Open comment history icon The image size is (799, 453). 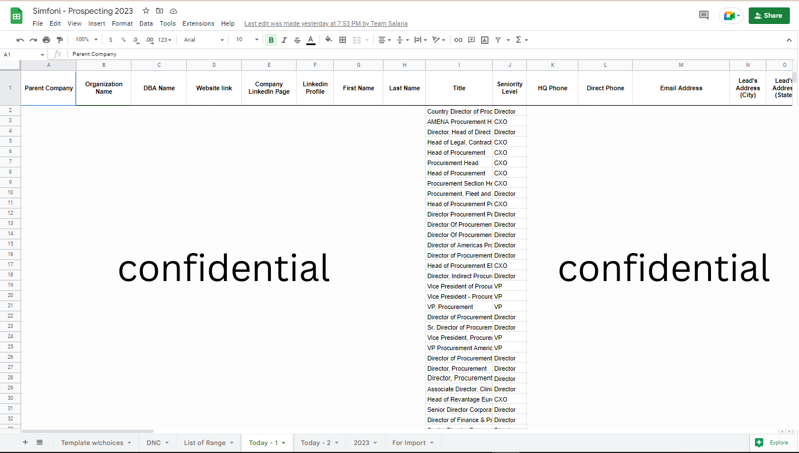point(704,15)
